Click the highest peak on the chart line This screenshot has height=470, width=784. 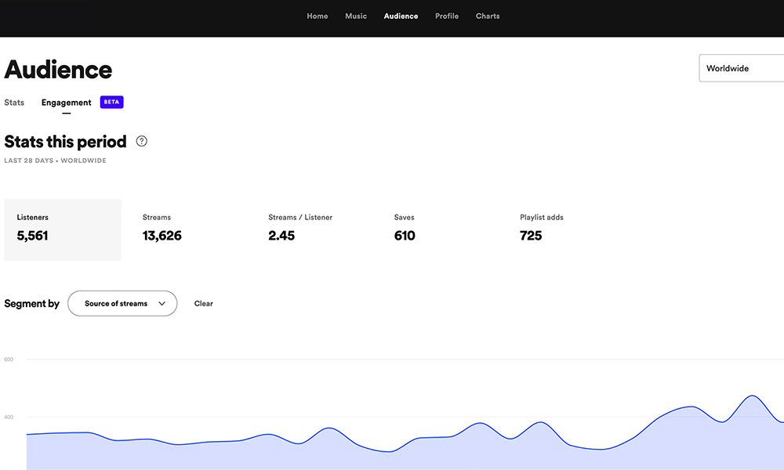click(x=753, y=396)
